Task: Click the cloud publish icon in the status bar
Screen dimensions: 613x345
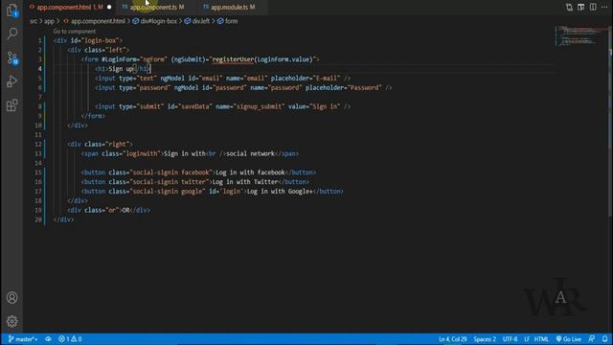Action: point(48,339)
